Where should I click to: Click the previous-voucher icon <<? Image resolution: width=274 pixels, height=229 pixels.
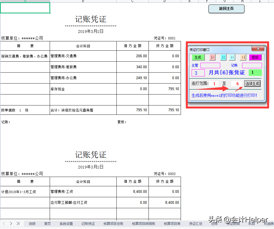point(232,57)
